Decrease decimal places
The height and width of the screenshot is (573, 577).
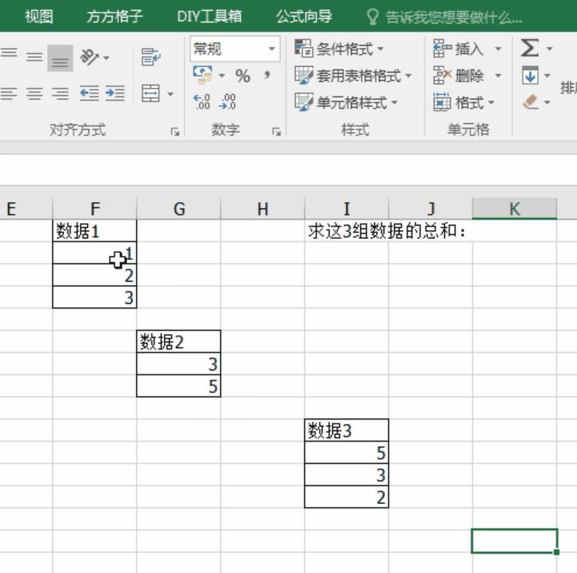pos(227,102)
